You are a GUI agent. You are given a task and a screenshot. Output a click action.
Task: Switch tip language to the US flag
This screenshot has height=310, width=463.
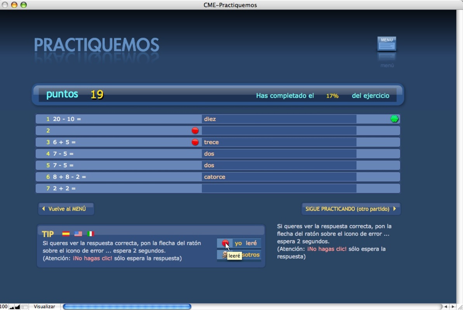[78, 234]
